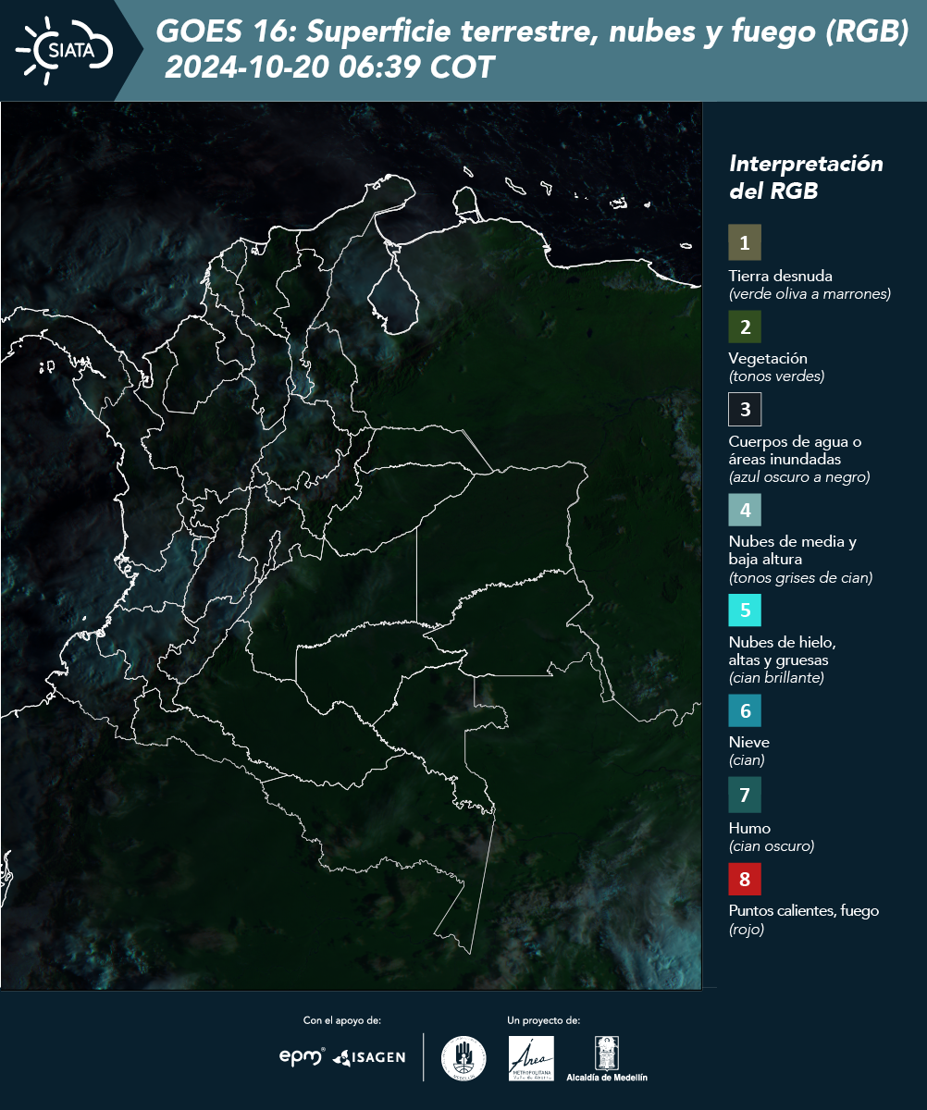The image size is (927, 1110).
Task: Click the 'Nieve' legend label
Action: click(x=748, y=742)
